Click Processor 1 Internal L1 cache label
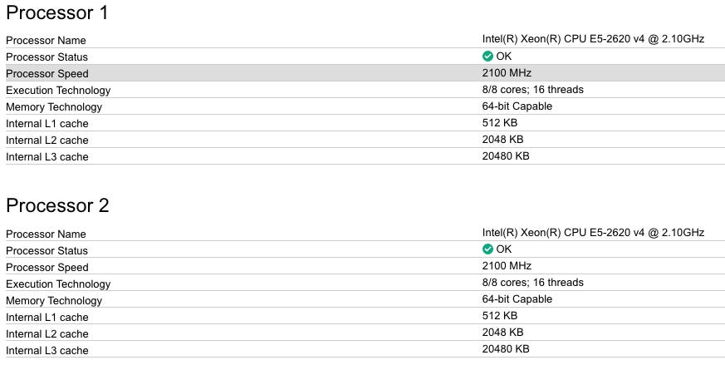 click(x=47, y=123)
